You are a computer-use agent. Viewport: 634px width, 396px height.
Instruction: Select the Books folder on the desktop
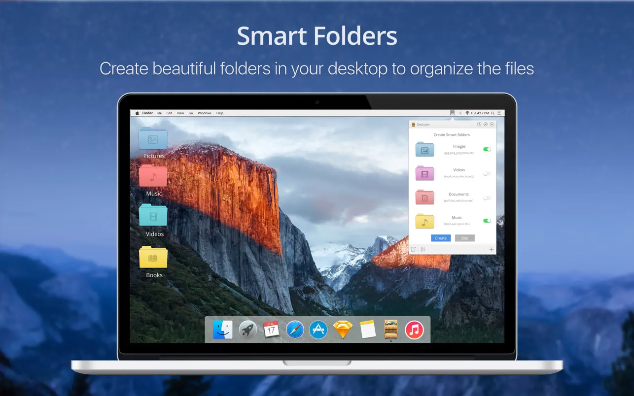click(153, 258)
